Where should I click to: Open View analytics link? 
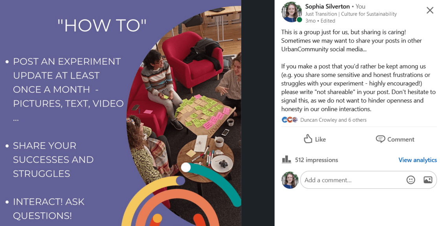pos(418,160)
